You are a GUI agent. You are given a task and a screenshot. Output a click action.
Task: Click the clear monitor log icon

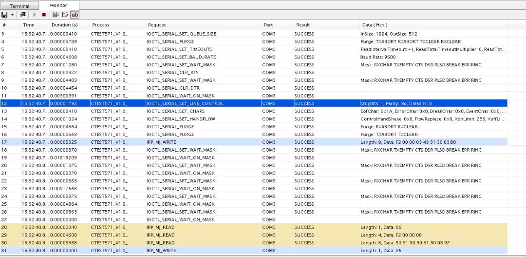point(65,15)
